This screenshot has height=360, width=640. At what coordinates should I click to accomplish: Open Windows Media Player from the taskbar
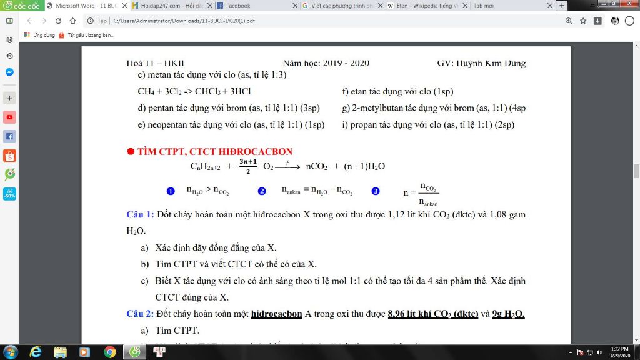pos(84,352)
